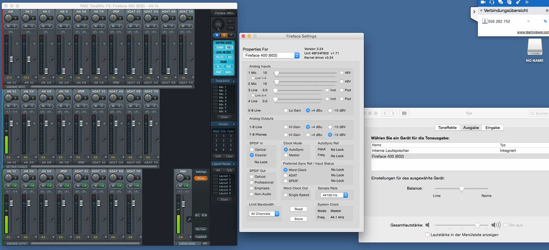Click the blue remote cursor icon in TeamViewer
The image size is (549, 250).
[545, 21]
